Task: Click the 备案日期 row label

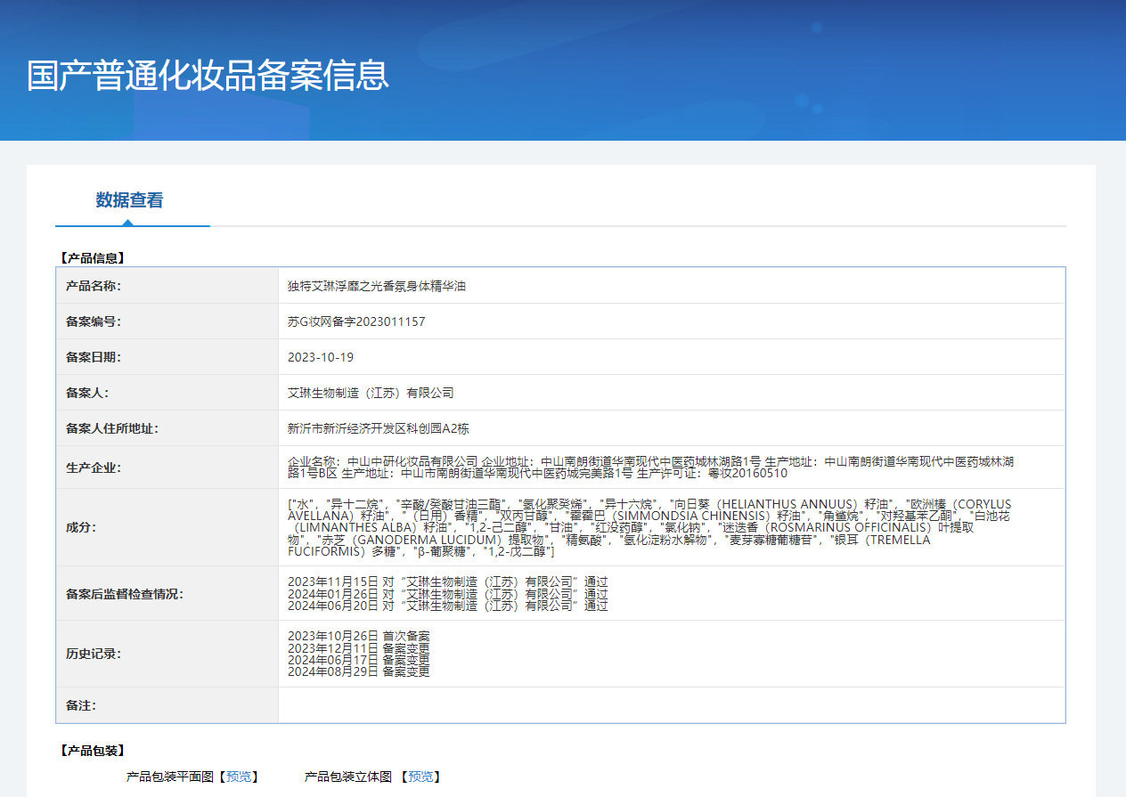Action: (x=94, y=357)
